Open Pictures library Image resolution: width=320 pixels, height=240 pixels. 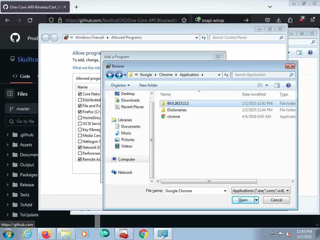(x=124, y=140)
